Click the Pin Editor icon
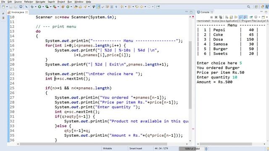This screenshot has height=151, width=269. coord(158,7)
